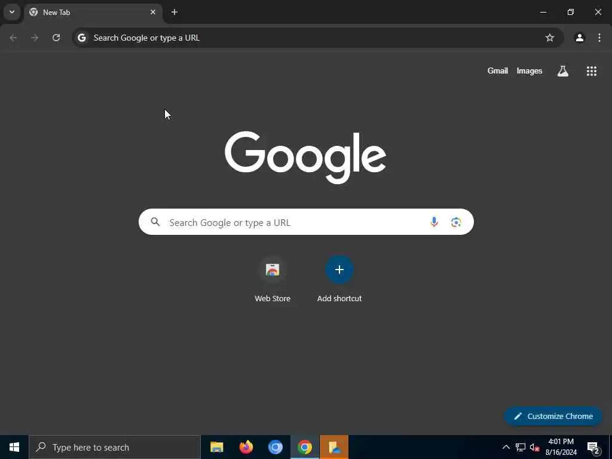Go back with the back arrow

tap(13, 38)
